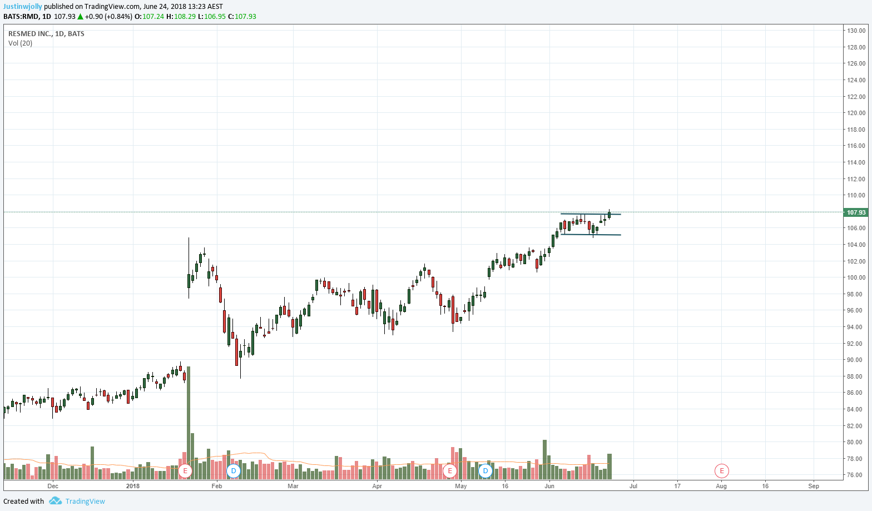
Task: Click the May dividend D marker
Action: pos(485,471)
